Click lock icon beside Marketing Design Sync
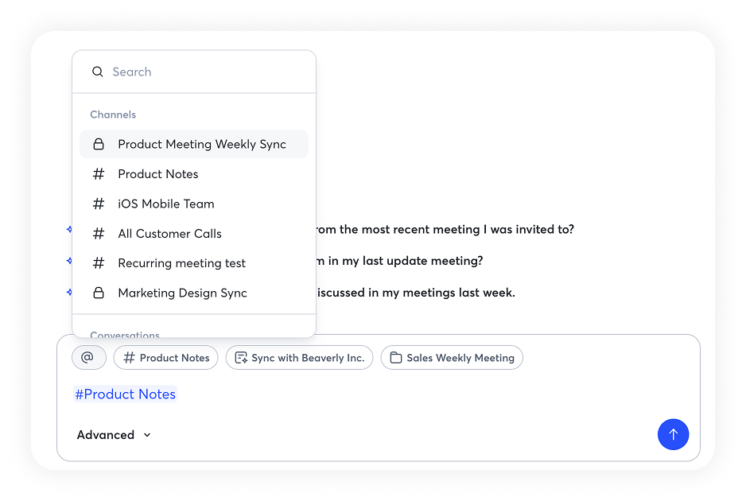This screenshot has width=746, height=501. pyautogui.click(x=99, y=293)
